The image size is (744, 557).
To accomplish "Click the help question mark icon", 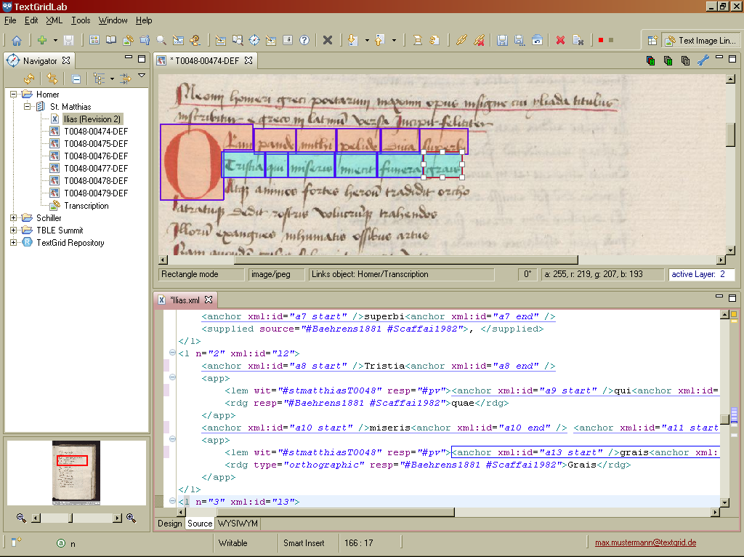I will tap(304, 41).
